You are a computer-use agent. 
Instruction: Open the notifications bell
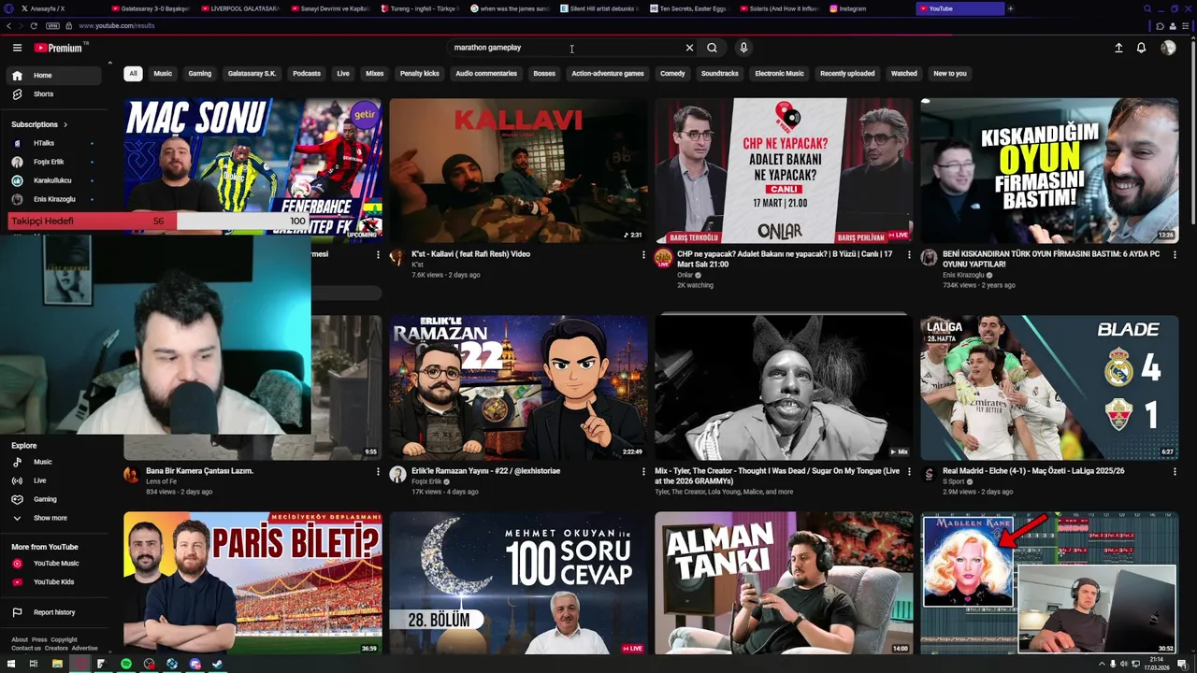pos(1141,48)
